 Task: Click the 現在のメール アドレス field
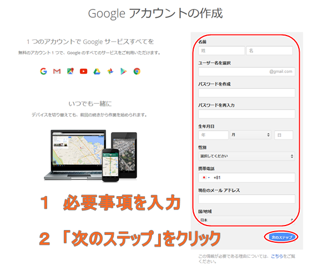pyautogui.click(x=246, y=199)
